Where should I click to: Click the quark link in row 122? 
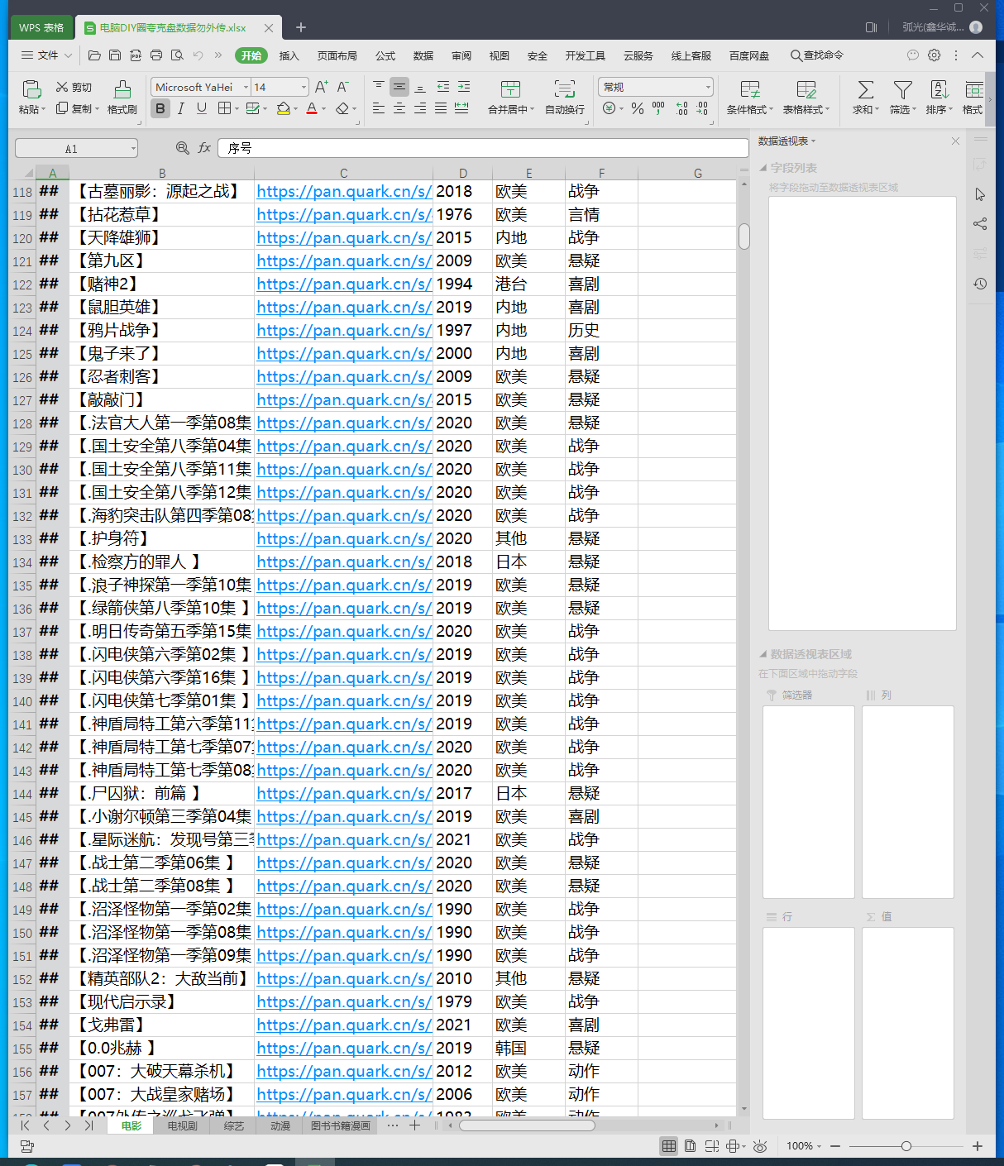[x=343, y=284]
